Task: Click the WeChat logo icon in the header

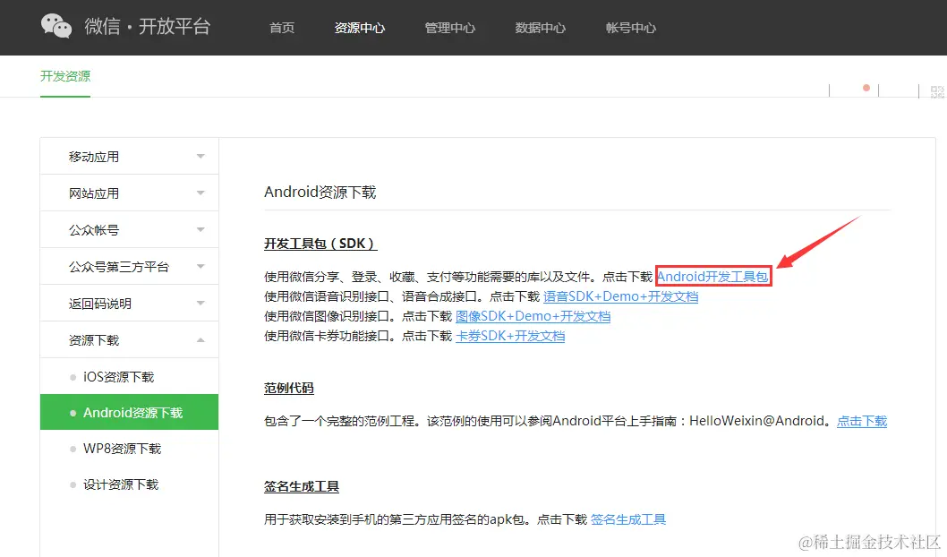Action: (x=56, y=26)
